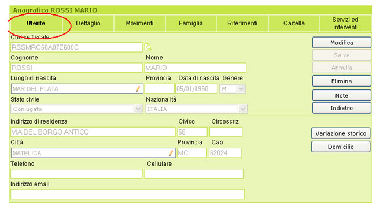Open the Genere dropdown
The width and height of the screenshot is (380, 209).
click(241, 89)
